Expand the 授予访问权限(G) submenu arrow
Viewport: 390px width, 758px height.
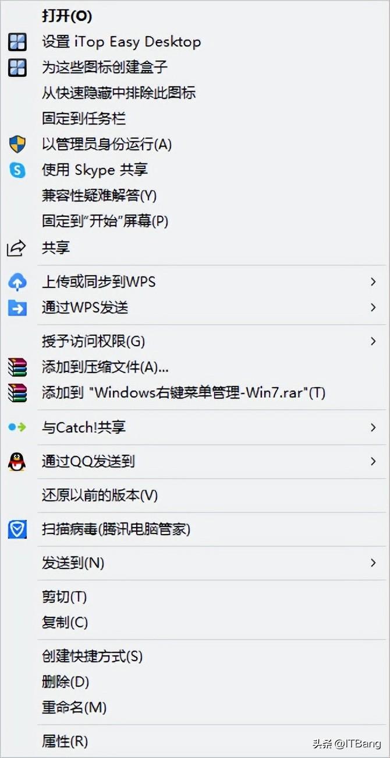click(x=373, y=342)
